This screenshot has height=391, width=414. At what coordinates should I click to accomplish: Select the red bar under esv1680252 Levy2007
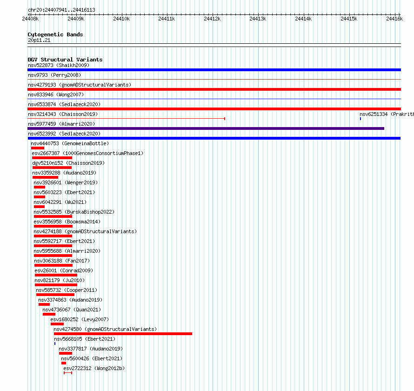pos(57,324)
